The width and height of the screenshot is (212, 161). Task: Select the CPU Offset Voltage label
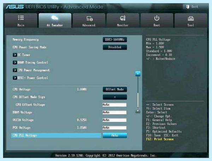click(x=30, y=105)
